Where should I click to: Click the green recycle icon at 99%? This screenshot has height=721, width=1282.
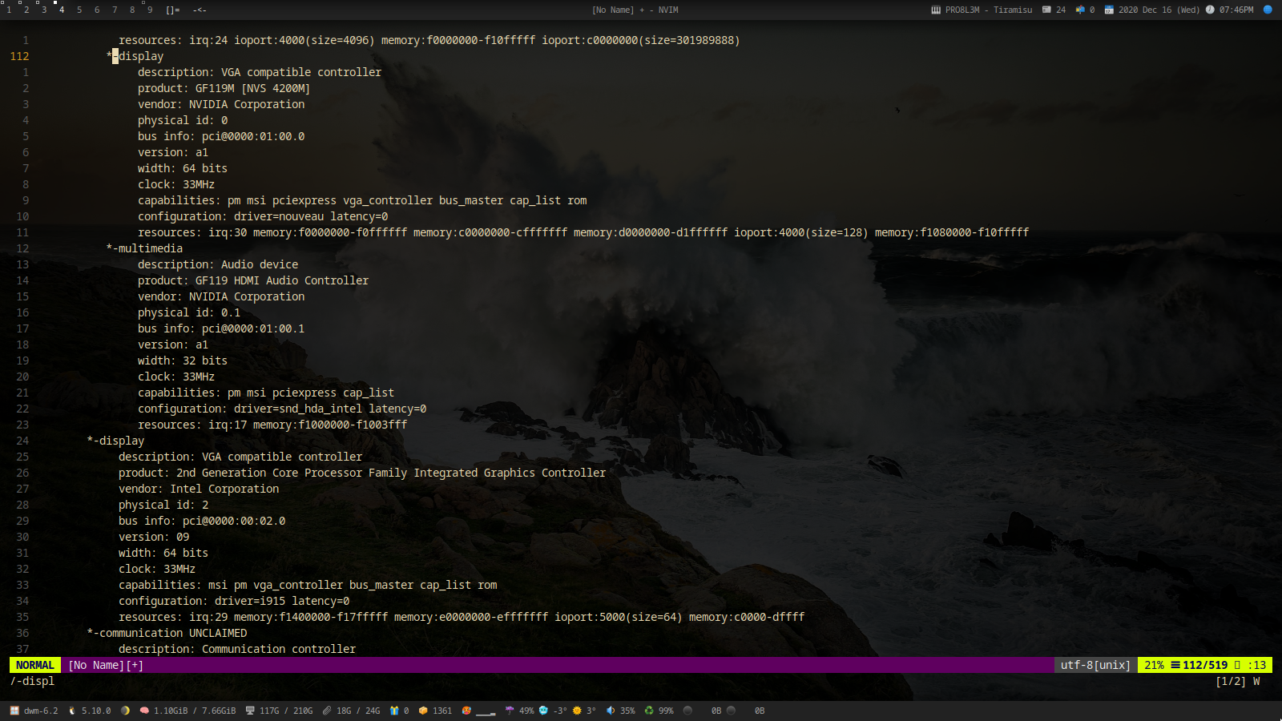point(649,711)
